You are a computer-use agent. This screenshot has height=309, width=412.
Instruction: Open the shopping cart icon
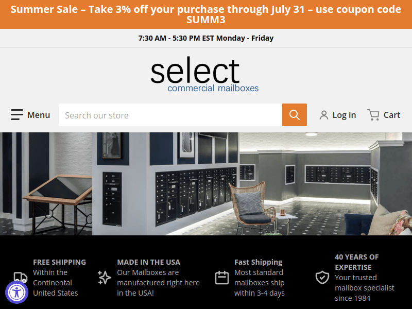[x=373, y=115]
